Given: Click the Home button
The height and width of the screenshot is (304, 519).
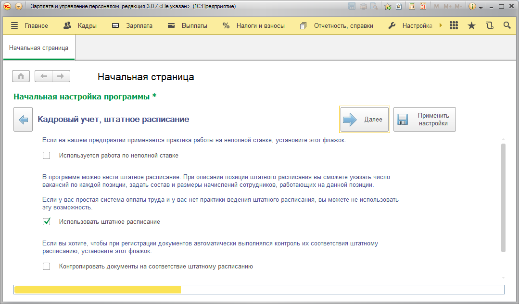Looking at the screenshot, I should click(21, 76).
